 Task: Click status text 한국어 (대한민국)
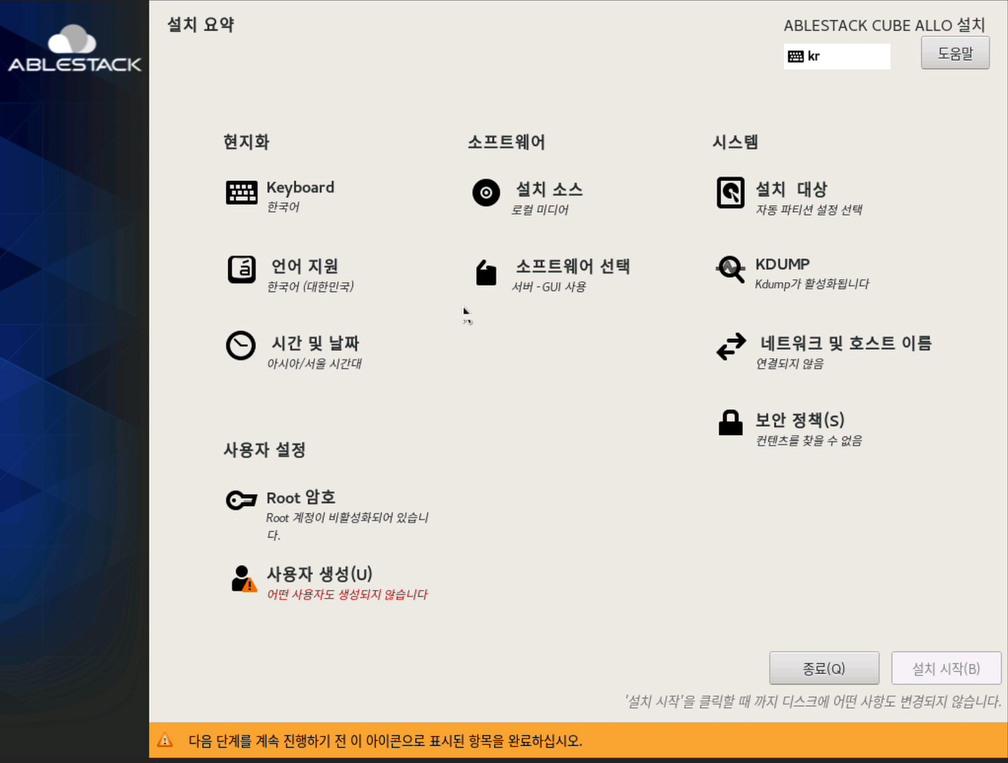coord(310,286)
